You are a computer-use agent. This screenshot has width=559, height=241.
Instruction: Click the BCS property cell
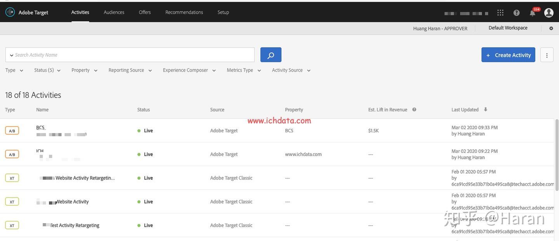pos(289,131)
